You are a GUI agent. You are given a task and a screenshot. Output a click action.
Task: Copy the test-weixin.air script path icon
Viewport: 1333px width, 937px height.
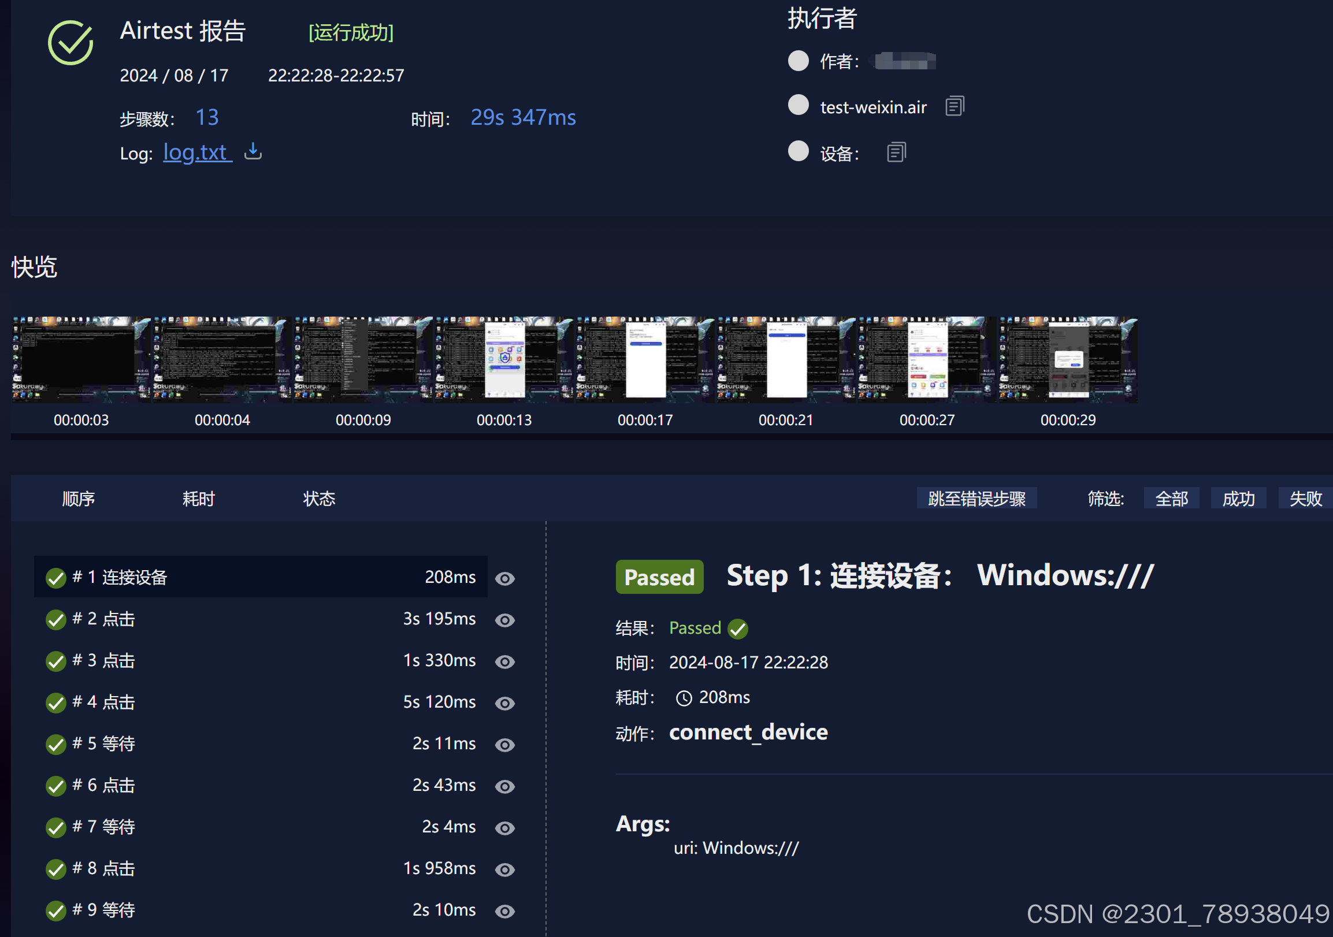coord(955,106)
